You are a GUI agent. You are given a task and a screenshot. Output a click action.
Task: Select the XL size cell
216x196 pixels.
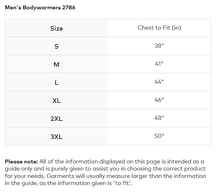pyautogui.click(x=56, y=101)
